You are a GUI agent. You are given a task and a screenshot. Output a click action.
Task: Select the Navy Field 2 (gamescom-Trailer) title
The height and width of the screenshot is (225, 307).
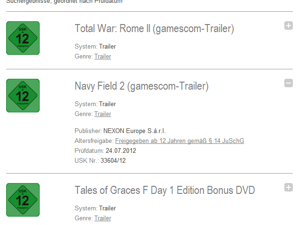tap(141, 86)
